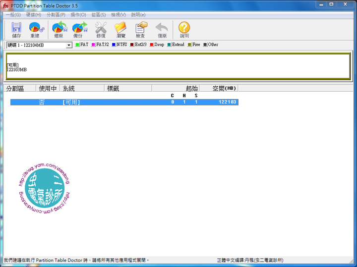This screenshot has height=267, width=357.
Task: Click the 否 value in the 使用中 column
Action: [42, 102]
